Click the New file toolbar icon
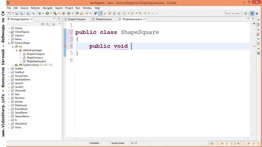The width and height of the screenshot is (262, 147). pos(9,13)
